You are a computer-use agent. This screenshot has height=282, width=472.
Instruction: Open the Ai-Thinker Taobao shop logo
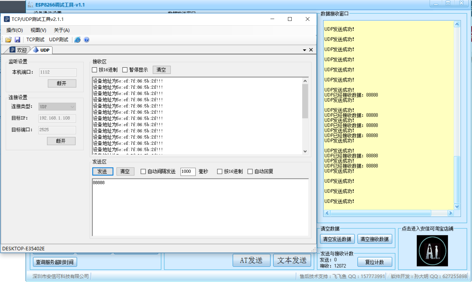(x=432, y=251)
